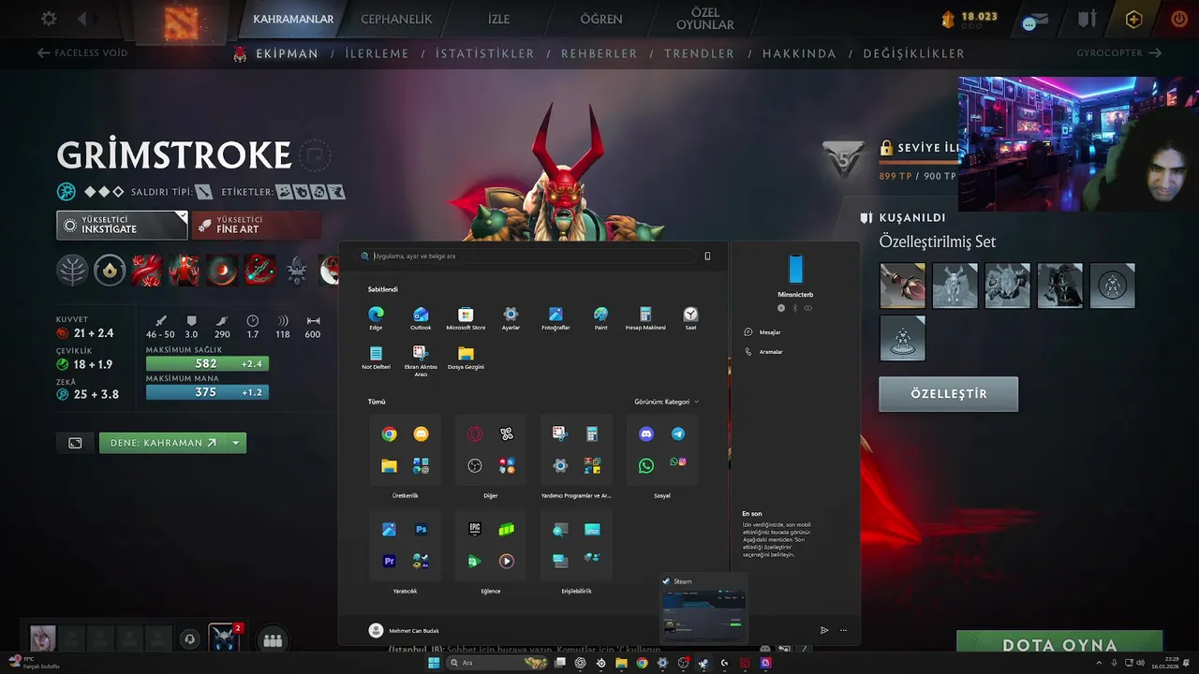This screenshot has width=1199, height=674.
Task: Open Saat from pinned apps
Action: point(690,318)
